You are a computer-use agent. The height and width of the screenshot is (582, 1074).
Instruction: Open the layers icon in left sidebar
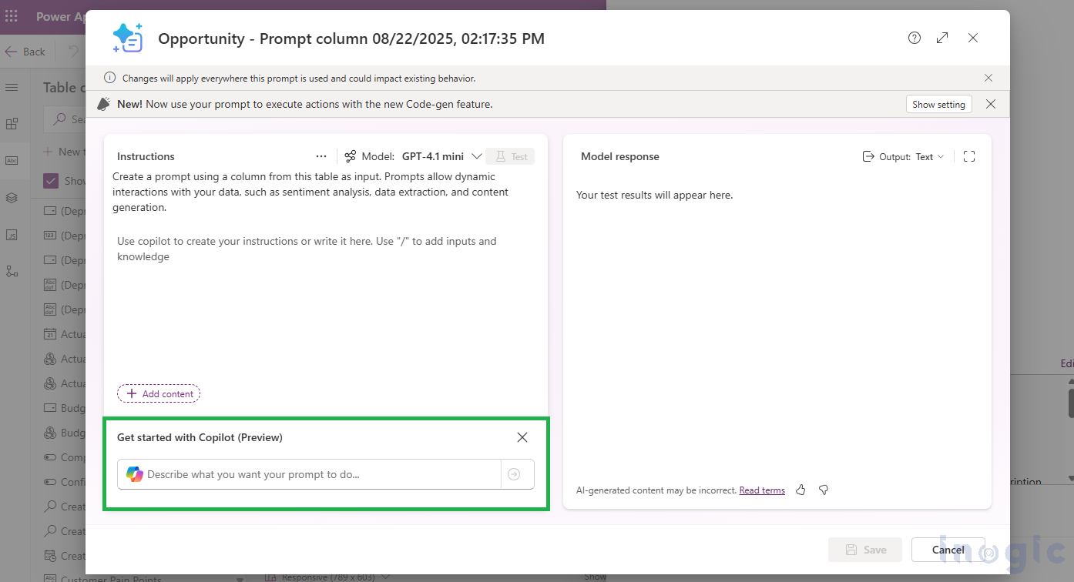point(12,198)
